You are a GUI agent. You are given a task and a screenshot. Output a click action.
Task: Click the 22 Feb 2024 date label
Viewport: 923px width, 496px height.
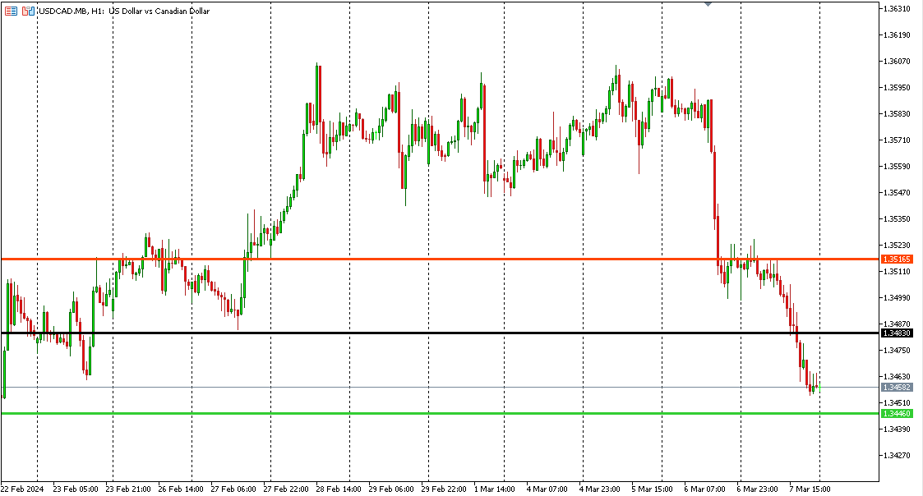click(x=25, y=489)
